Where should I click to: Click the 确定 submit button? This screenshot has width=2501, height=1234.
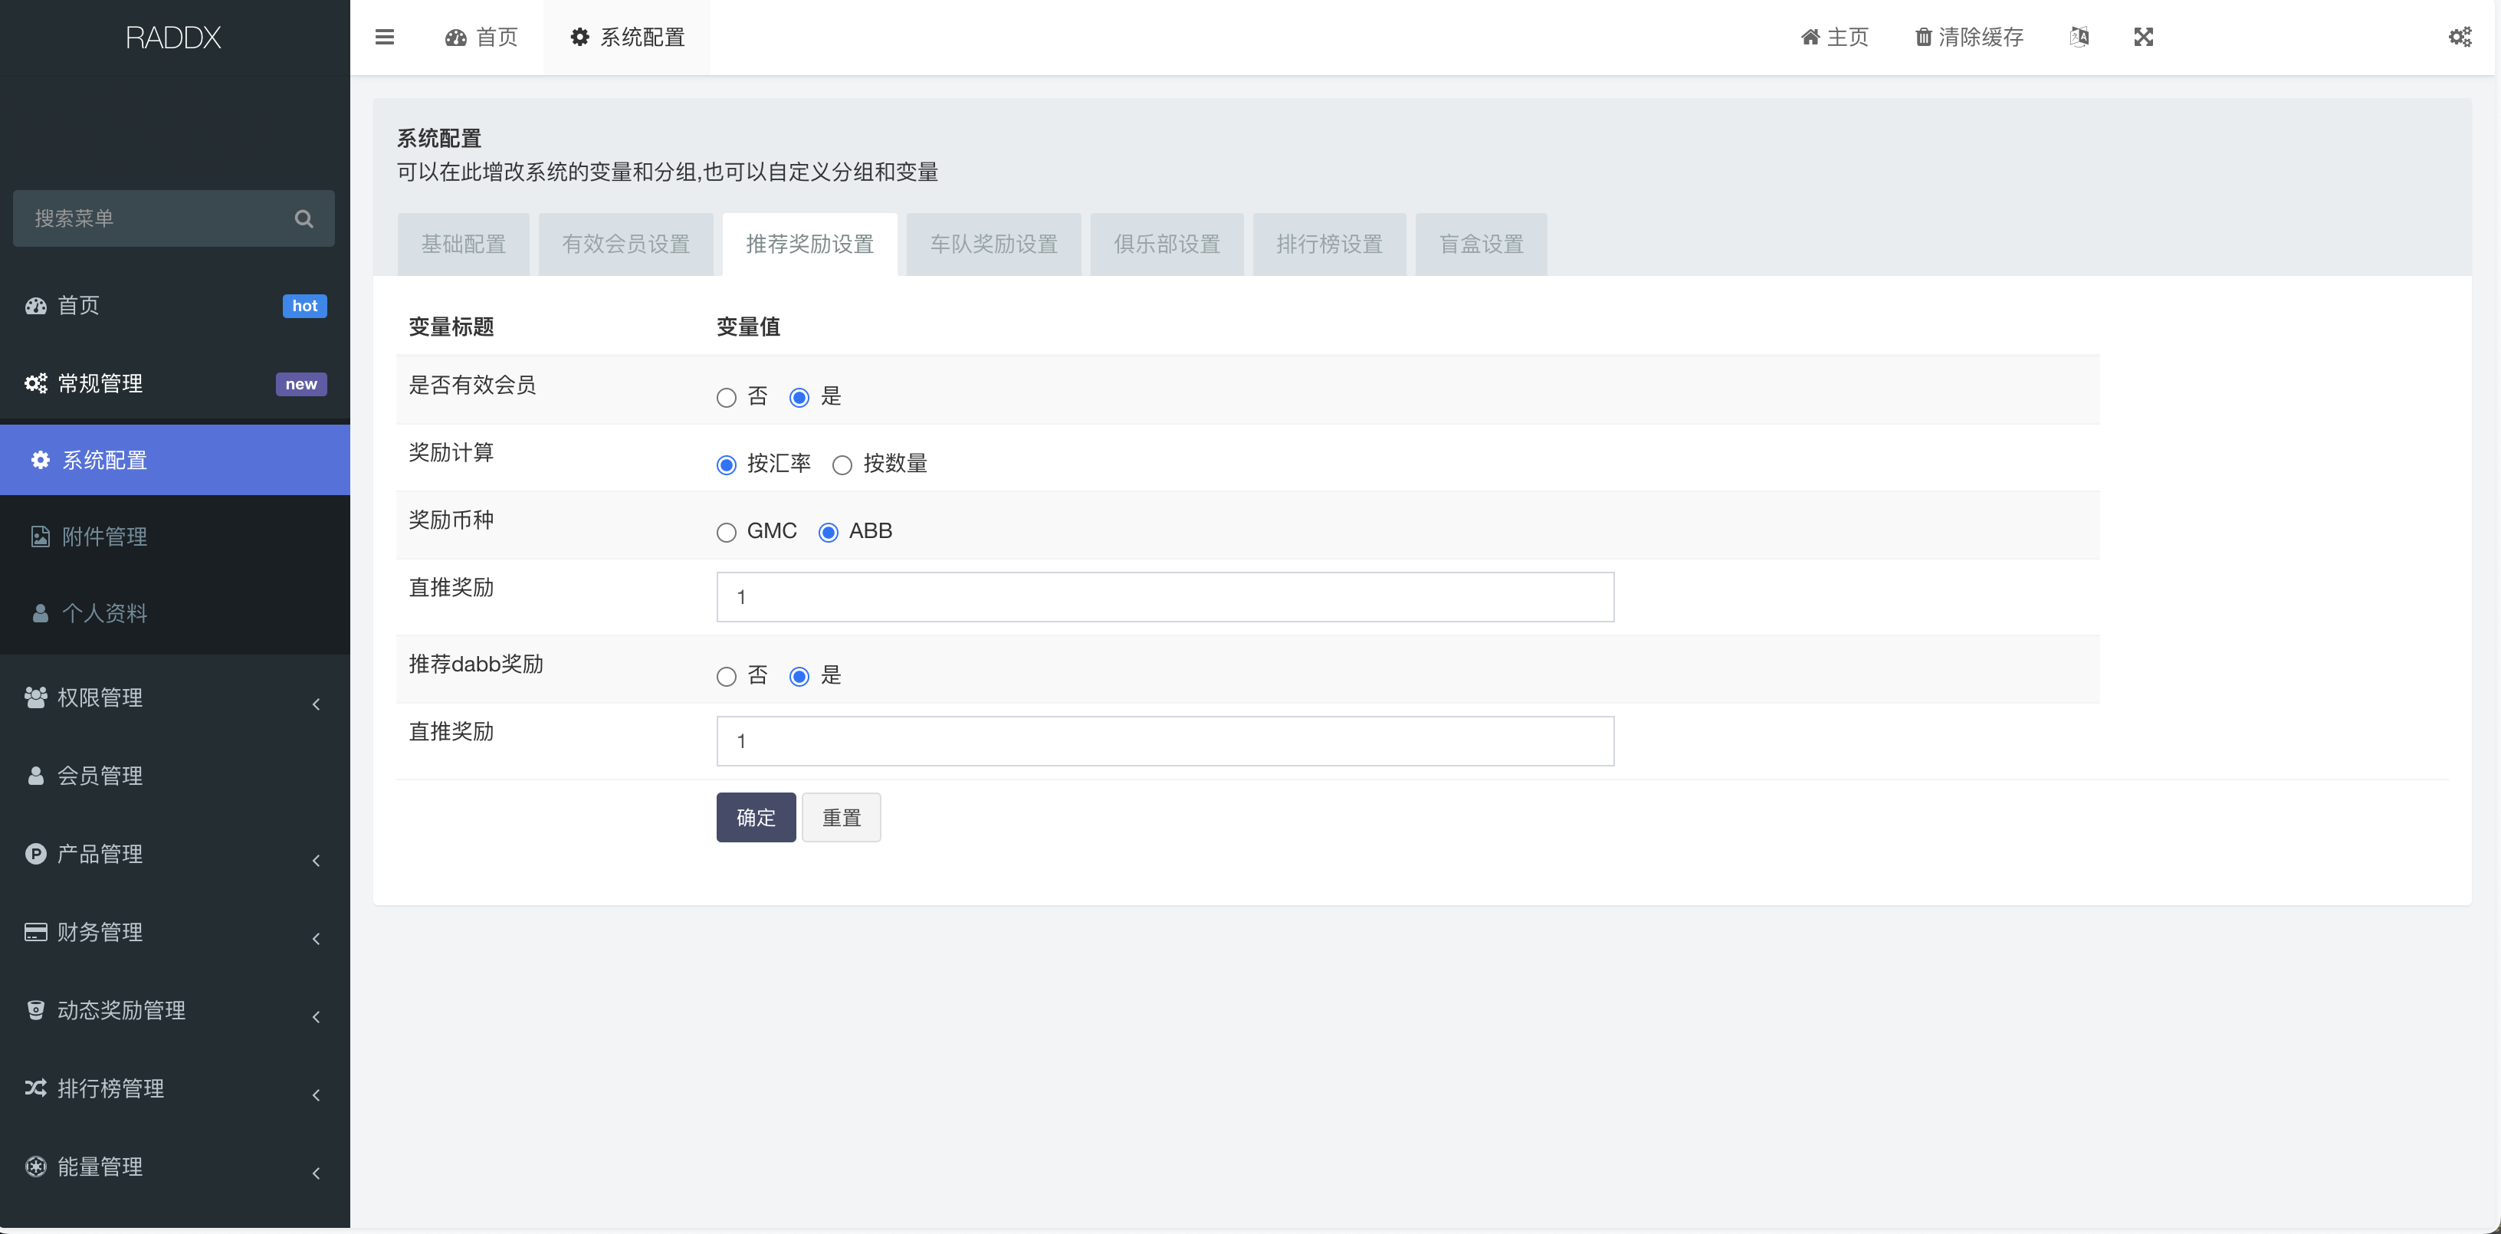coord(755,816)
